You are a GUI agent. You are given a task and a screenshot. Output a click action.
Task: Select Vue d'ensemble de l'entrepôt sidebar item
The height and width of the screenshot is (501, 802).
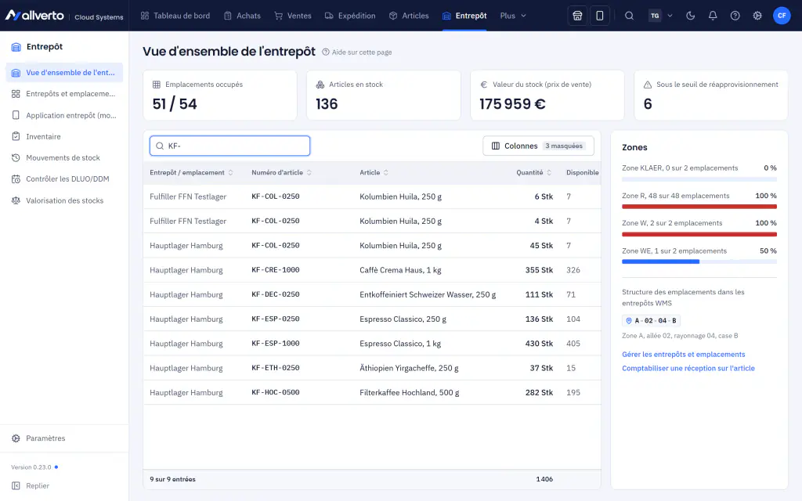point(64,73)
